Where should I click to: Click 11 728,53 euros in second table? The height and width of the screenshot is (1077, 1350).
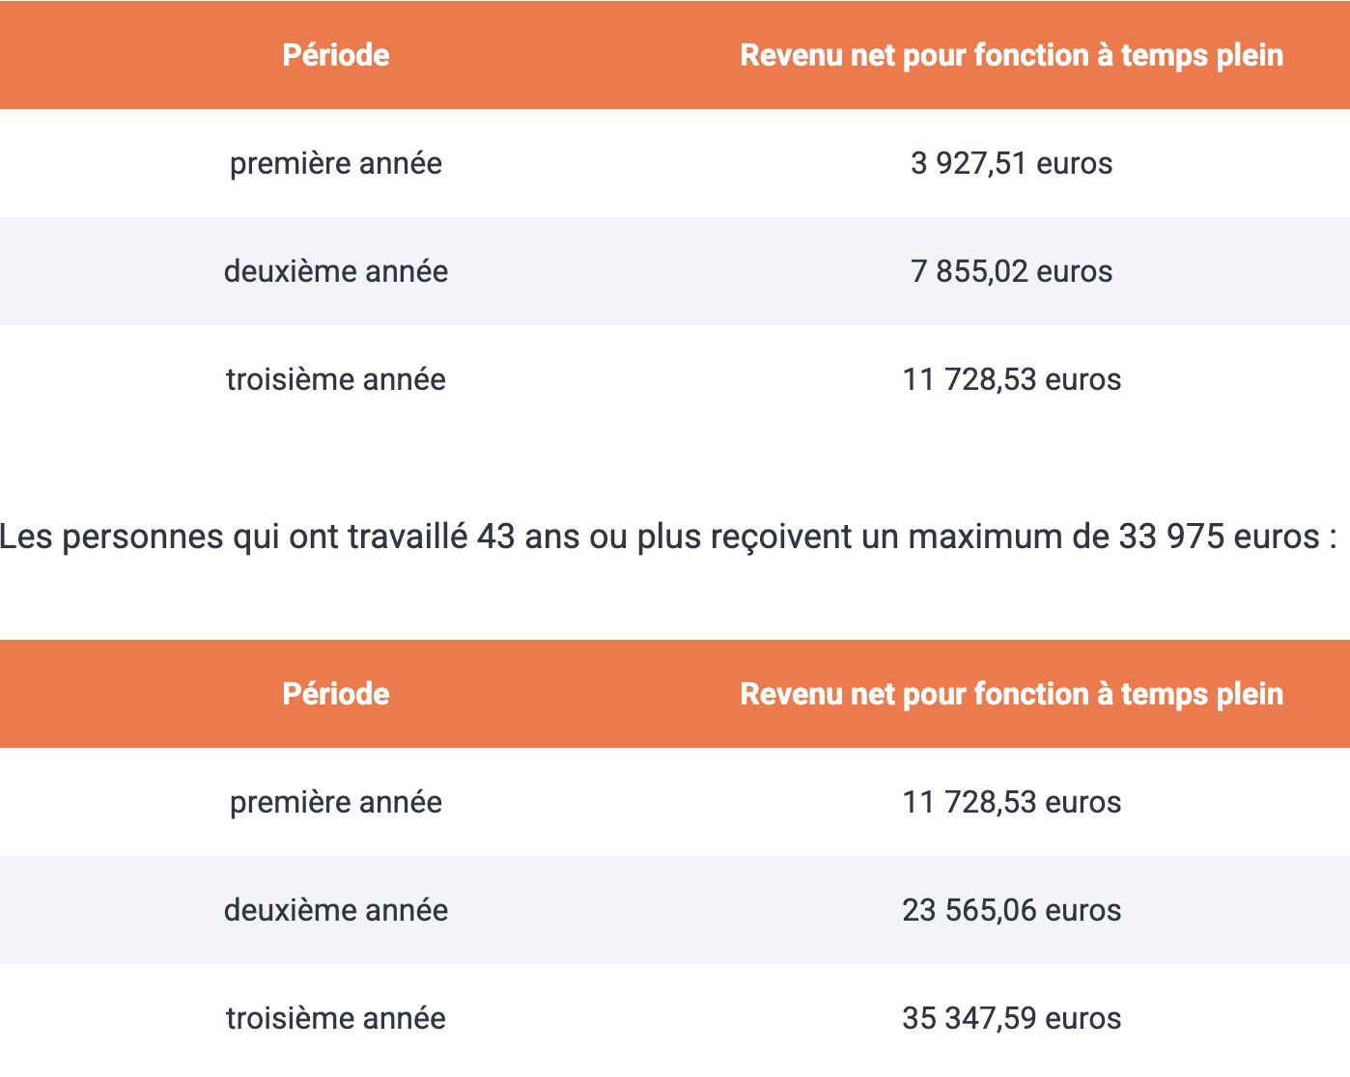[x=1012, y=802]
